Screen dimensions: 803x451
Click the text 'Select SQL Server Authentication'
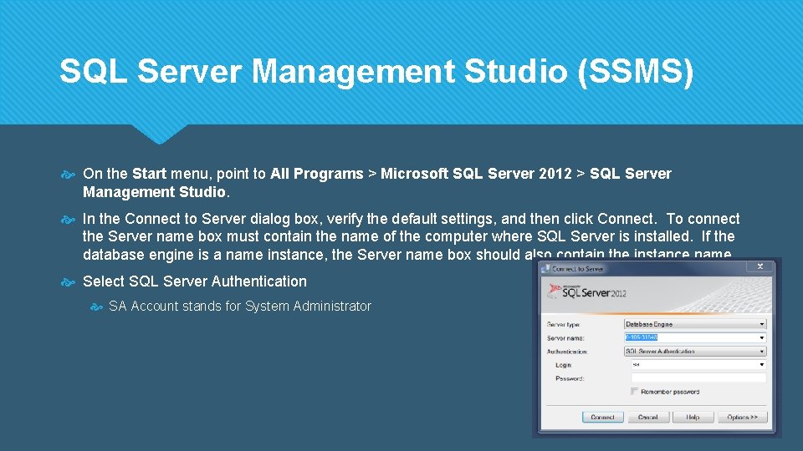tap(195, 281)
